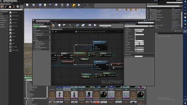
Task: Open the debug object filter dropdown
Action: point(105,26)
